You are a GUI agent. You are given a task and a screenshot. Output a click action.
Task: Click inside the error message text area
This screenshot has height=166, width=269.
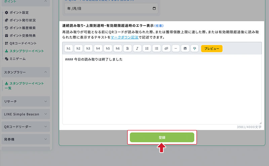coord(161,91)
